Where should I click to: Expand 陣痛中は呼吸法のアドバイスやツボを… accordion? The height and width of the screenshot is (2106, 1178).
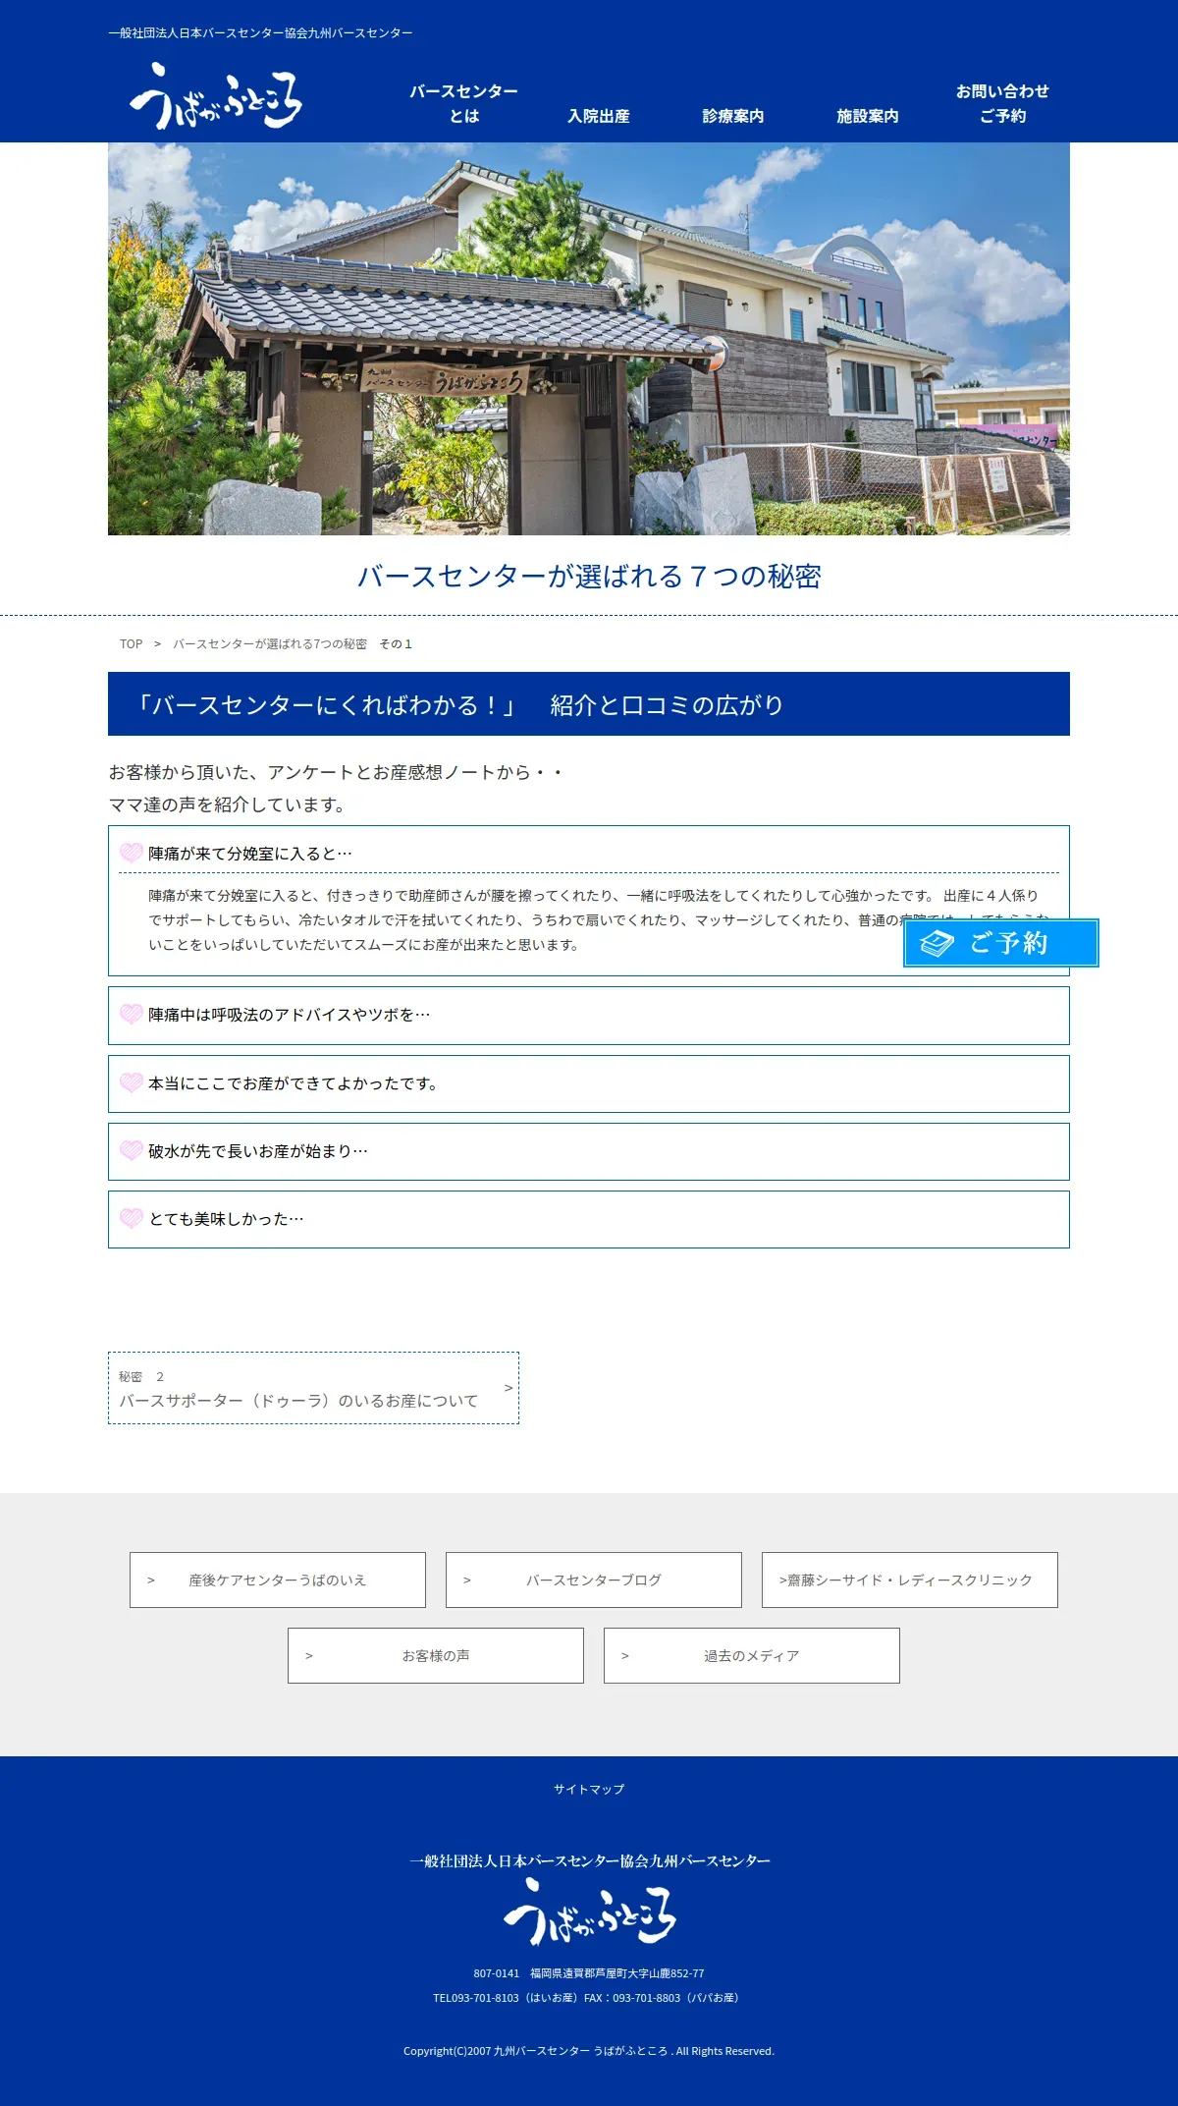(589, 1016)
